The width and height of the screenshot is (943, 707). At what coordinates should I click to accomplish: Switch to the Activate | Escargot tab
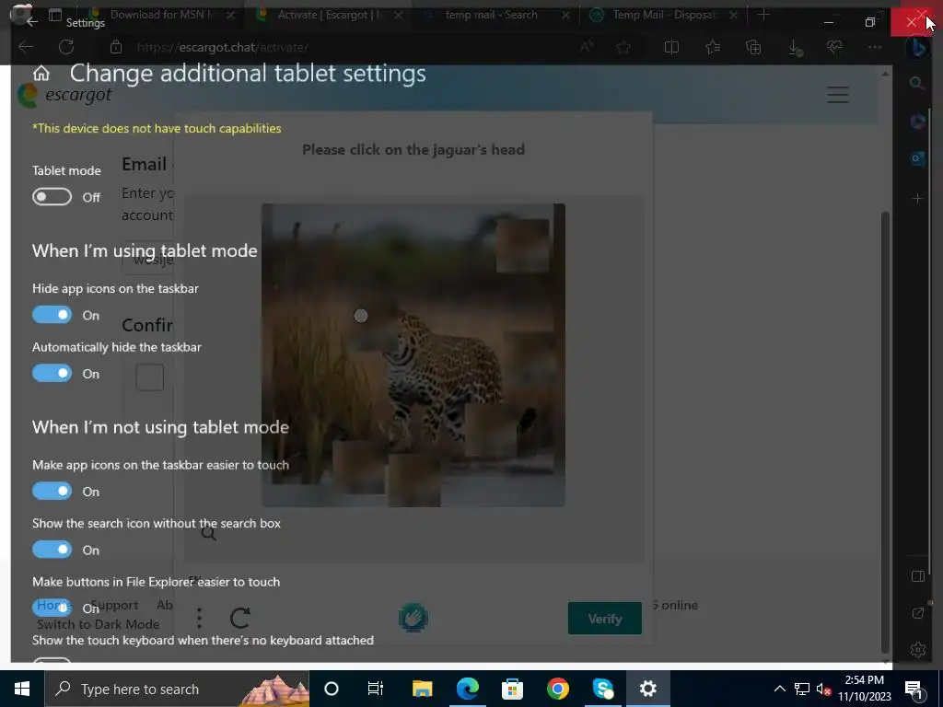tap(328, 15)
